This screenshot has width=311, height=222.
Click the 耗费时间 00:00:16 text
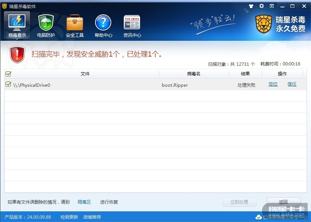[280, 64]
